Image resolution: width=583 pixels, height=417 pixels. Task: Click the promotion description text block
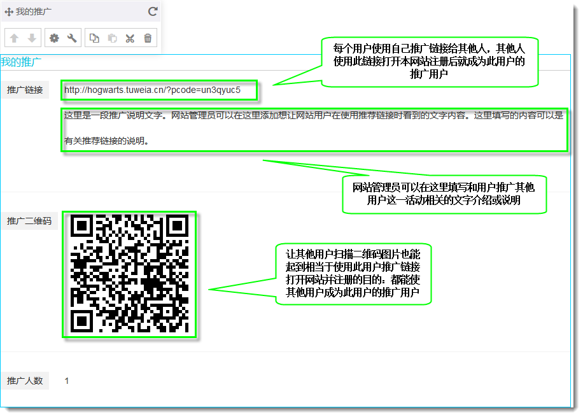coord(314,129)
